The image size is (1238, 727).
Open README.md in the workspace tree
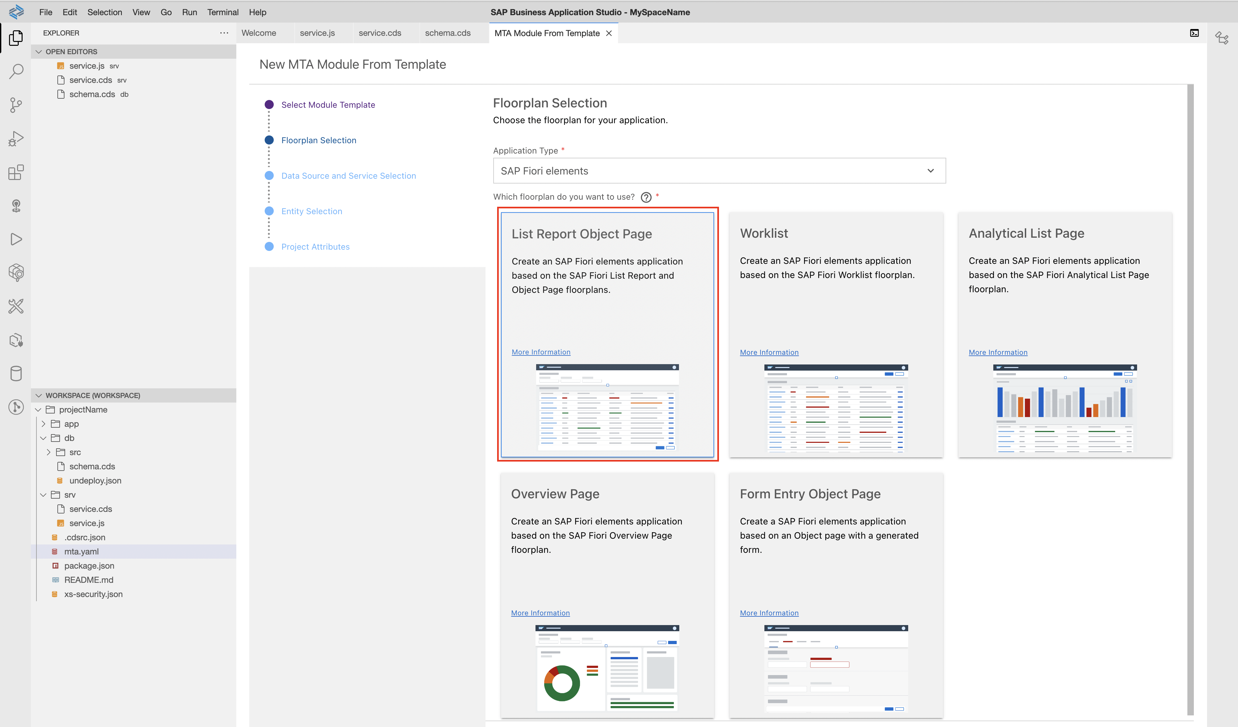(x=133, y=580)
